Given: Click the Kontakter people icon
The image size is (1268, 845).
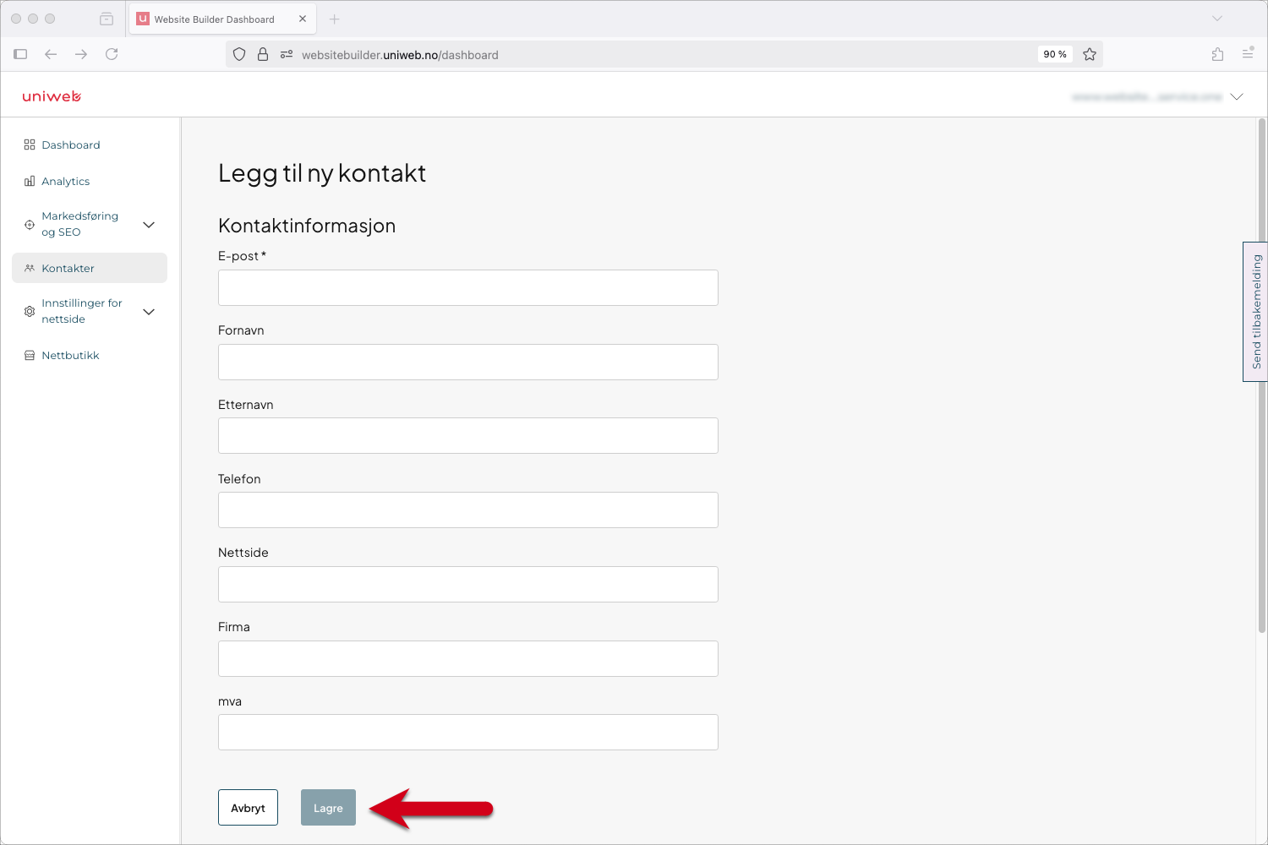Looking at the screenshot, I should point(30,269).
